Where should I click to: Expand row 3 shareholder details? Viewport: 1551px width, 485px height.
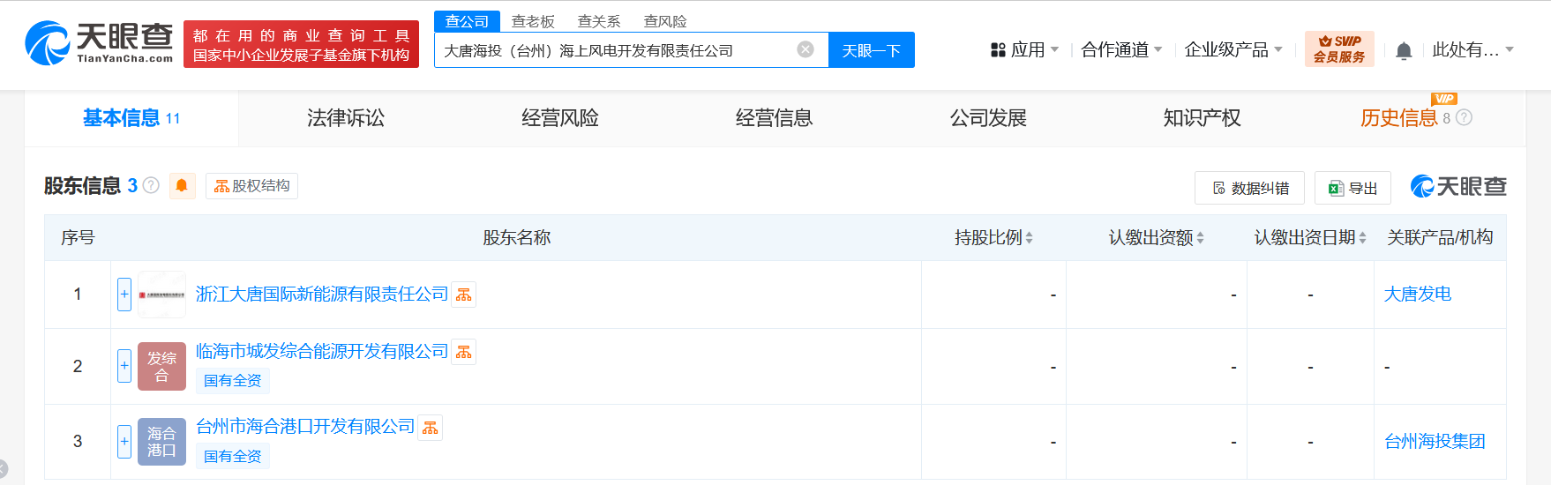click(124, 441)
